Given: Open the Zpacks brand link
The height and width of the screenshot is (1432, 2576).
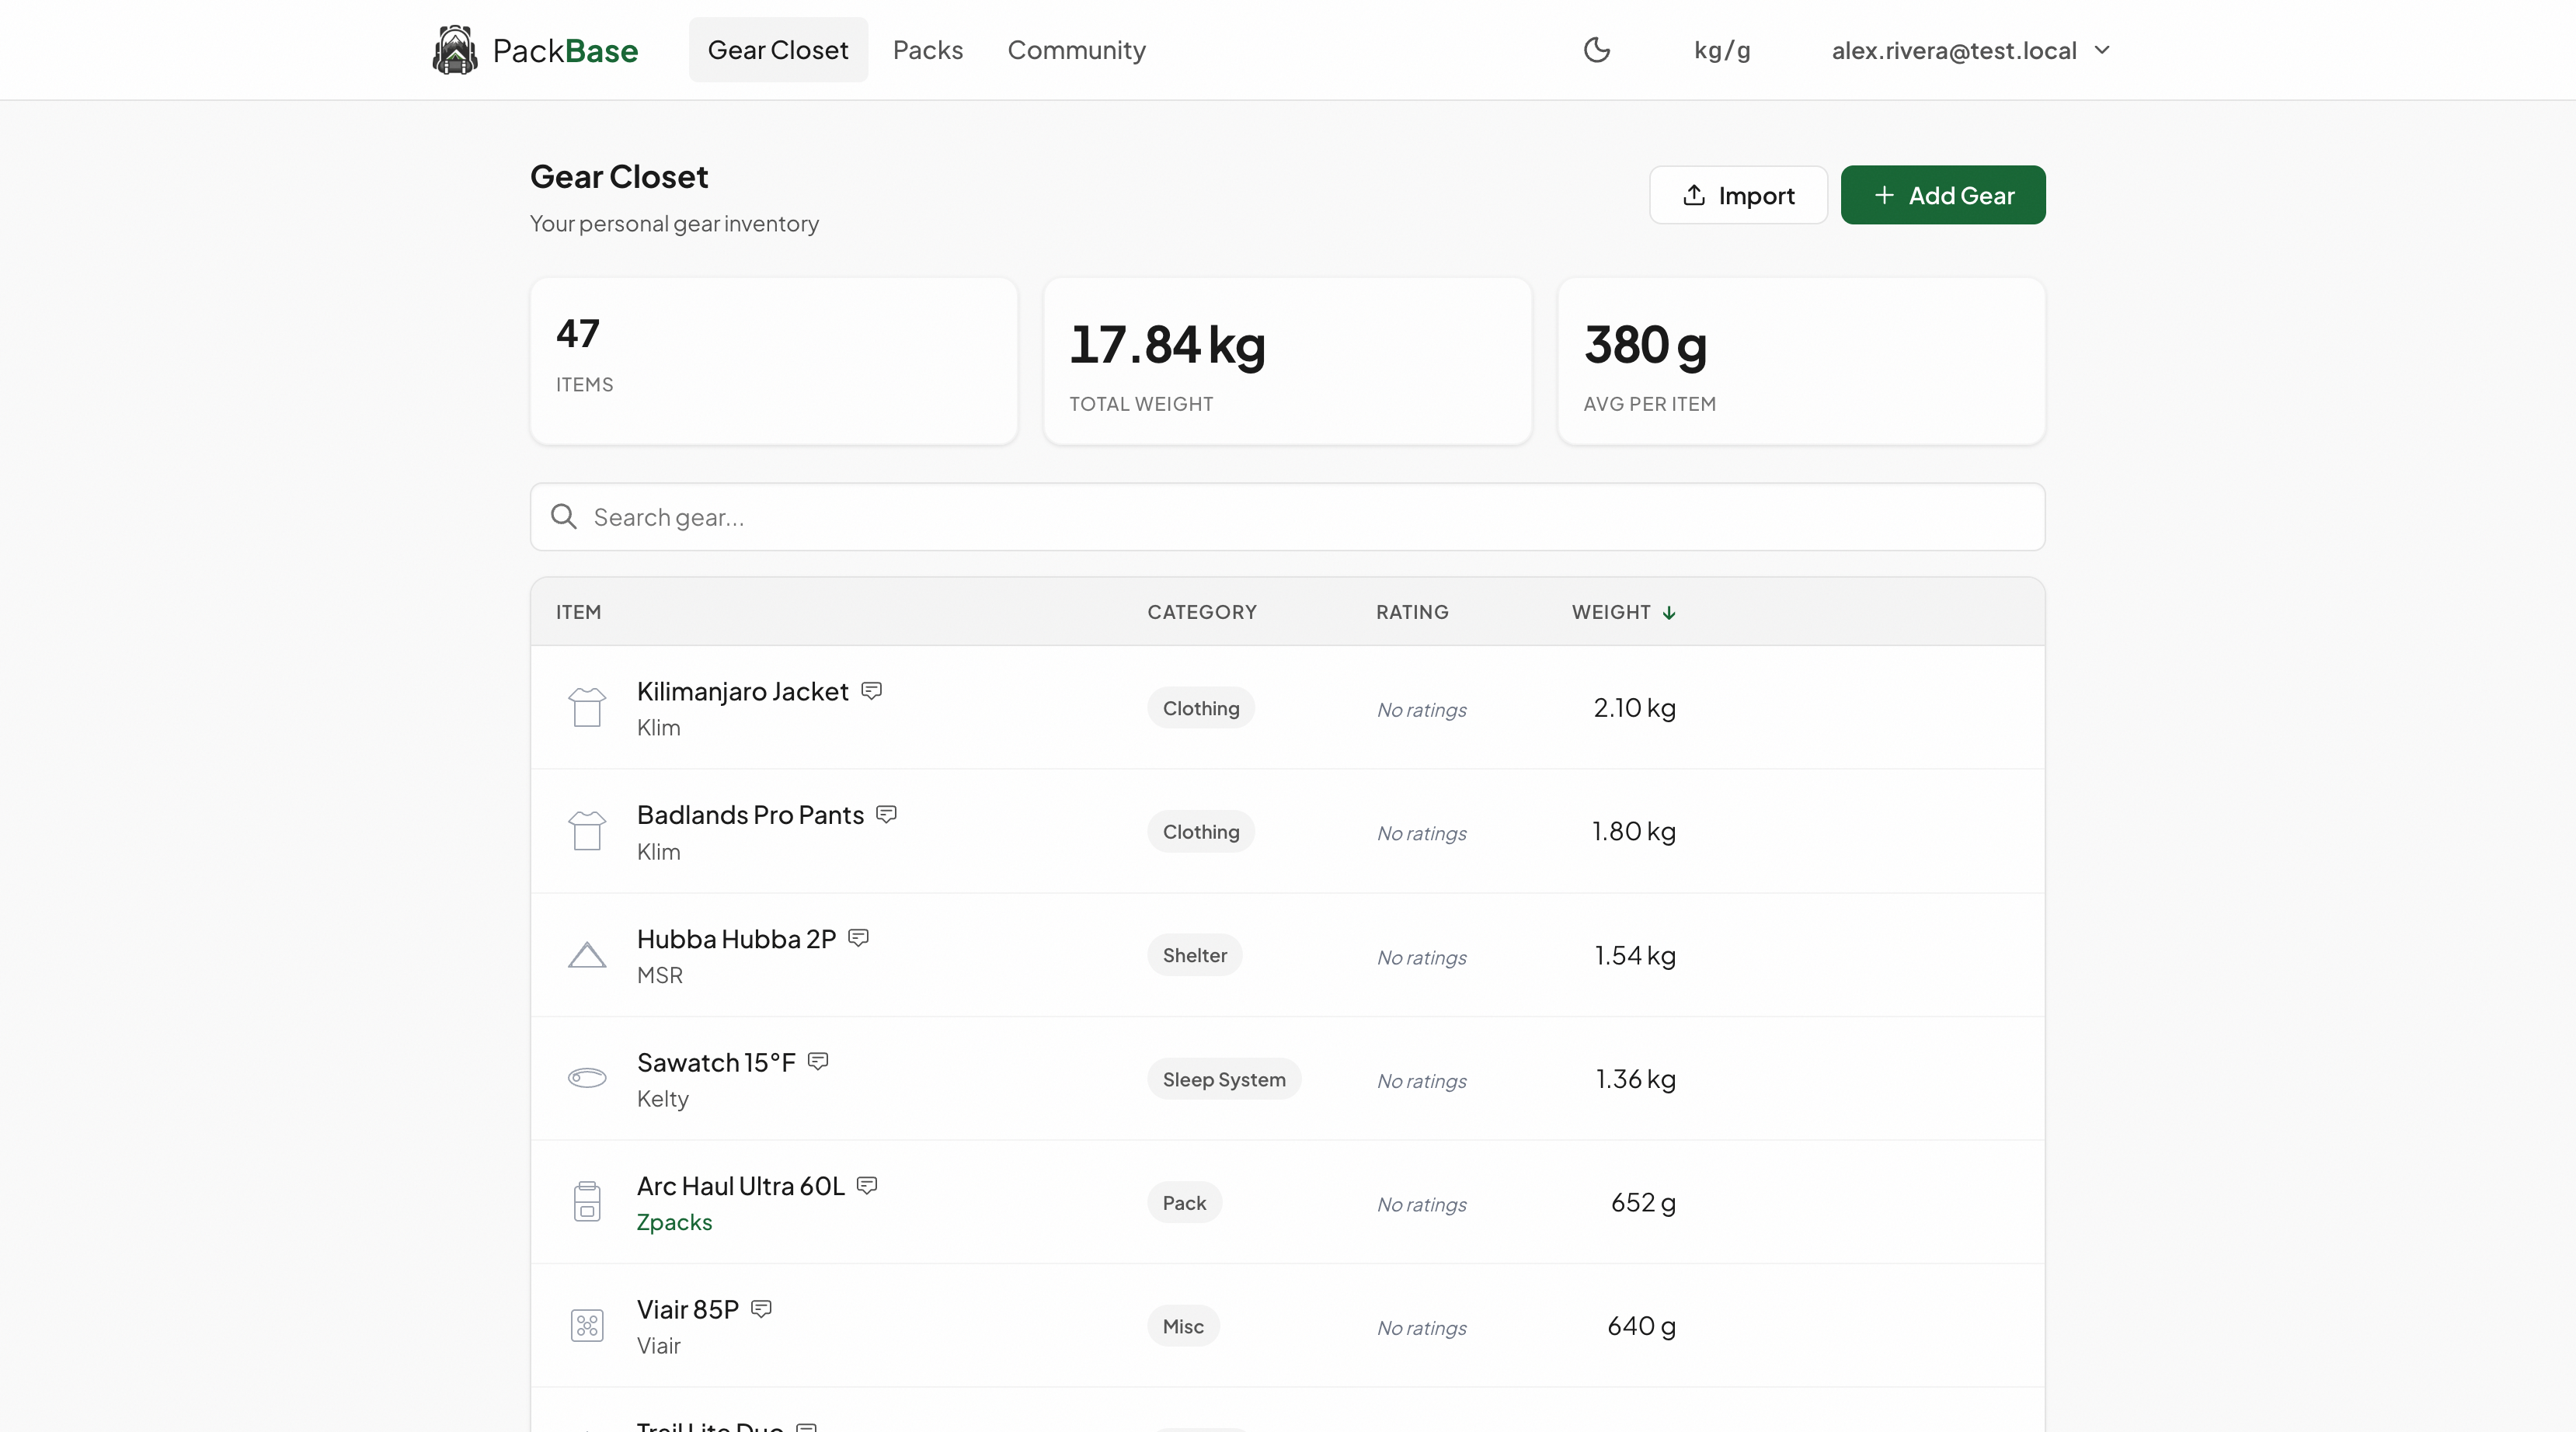Looking at the screenshot, I should click(674, 1222).
